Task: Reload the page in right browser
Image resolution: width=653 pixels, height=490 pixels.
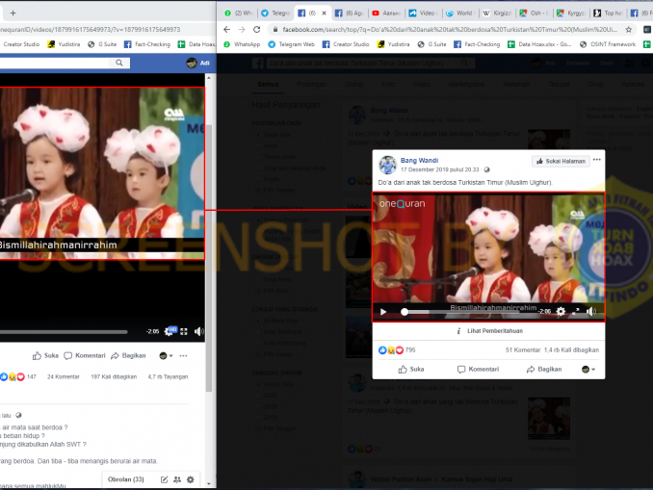Action: tap(256, 29)
